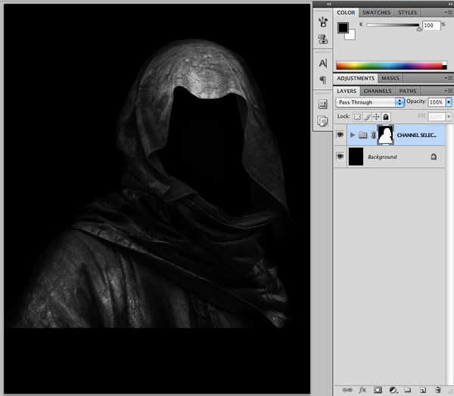Enable the lock all button

pos(385,117)
